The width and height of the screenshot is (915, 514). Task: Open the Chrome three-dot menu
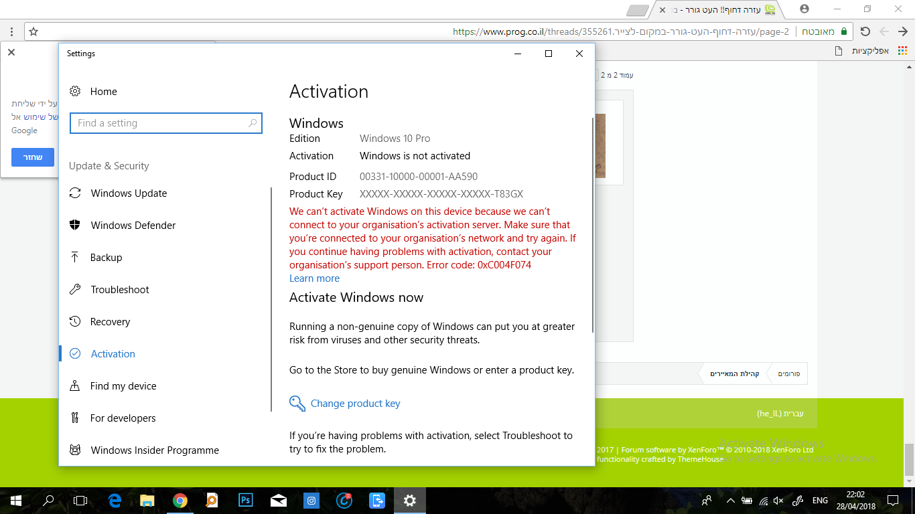11,31
